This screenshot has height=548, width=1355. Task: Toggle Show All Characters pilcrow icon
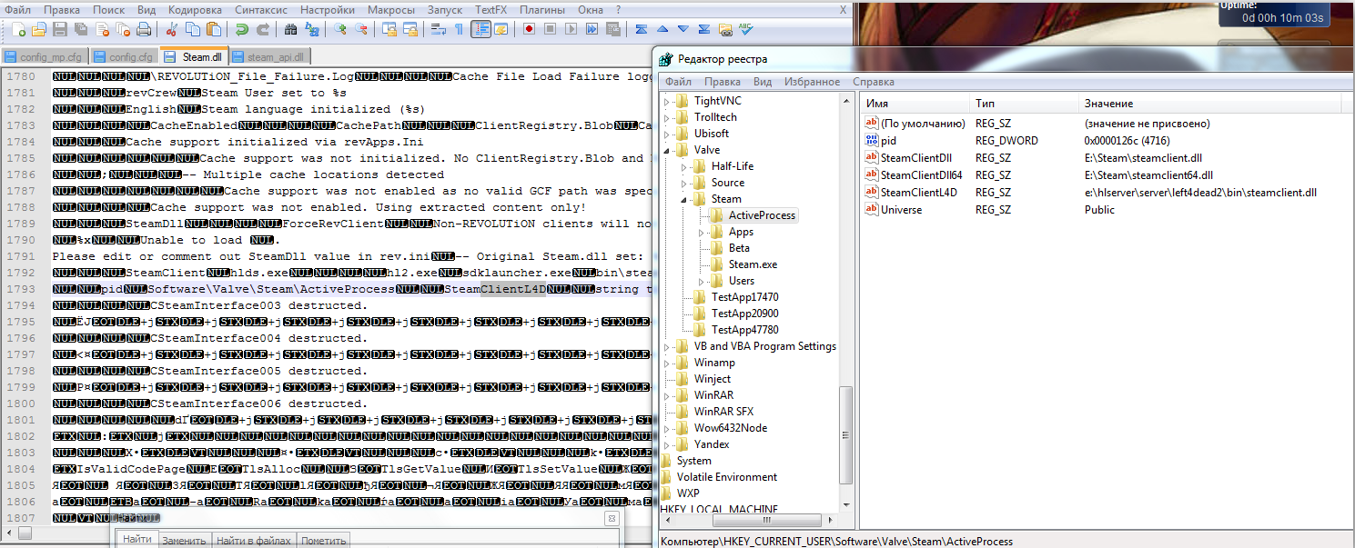click(460, 29)
